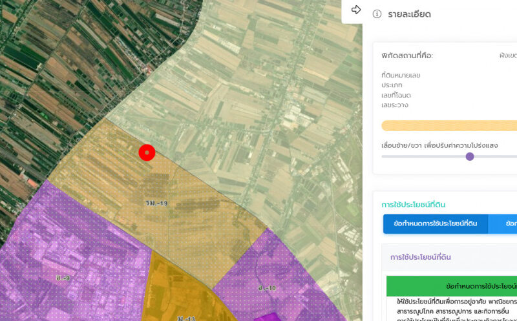The height and width of the screenshot is (321, 517).
Task: Click the อ.-9 purple zone label
Action: click(x=63, y=278)
